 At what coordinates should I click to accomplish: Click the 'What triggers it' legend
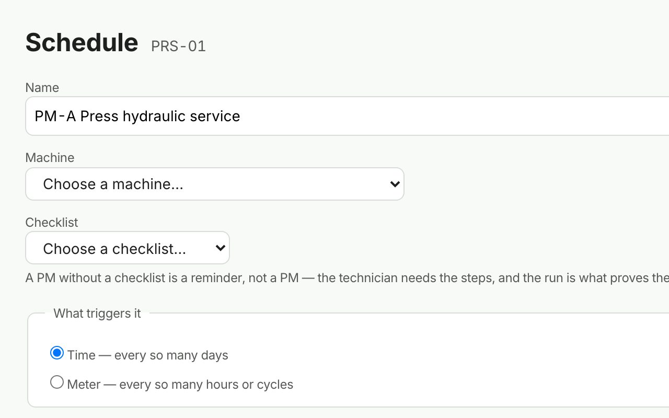(97, 313)
